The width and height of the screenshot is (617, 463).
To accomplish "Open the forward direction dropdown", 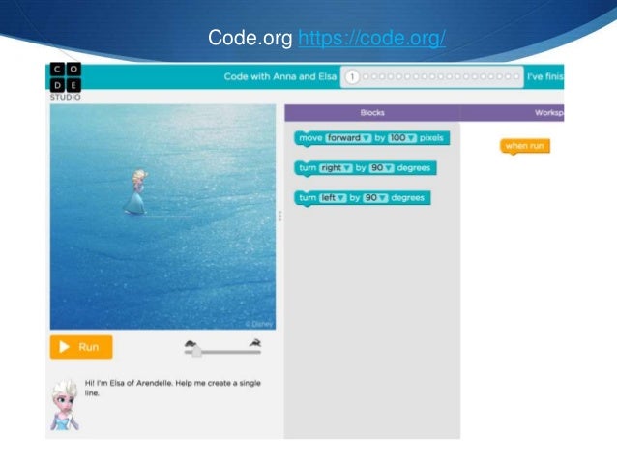I will [348, 138].
